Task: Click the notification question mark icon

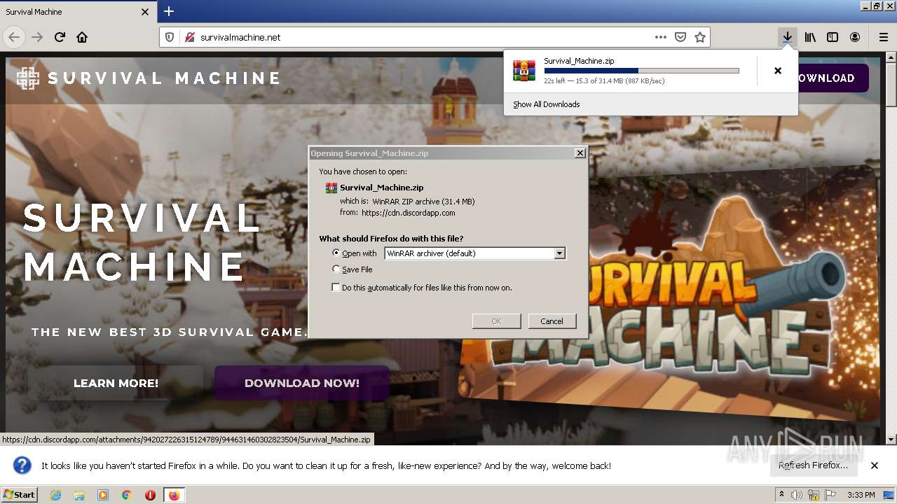Action: tap(22, 465)
